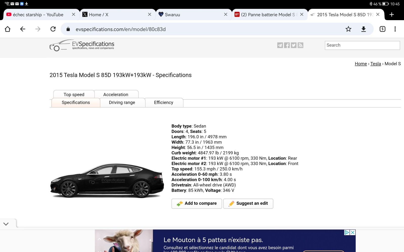This screenshot has width=404, height=252.
Task: Open the Chrome three-dot menu
Action: [395, 29]
